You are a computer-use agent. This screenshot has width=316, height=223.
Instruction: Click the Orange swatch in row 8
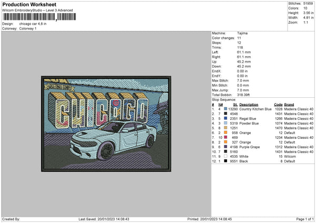point(225,142)
